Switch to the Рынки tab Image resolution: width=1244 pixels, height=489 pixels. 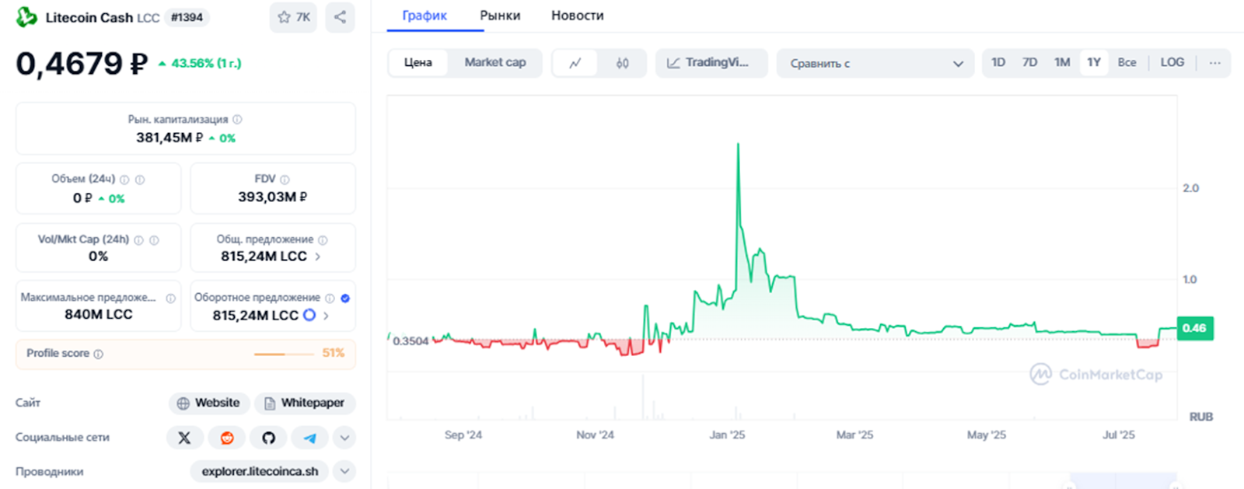coord(500,16)
